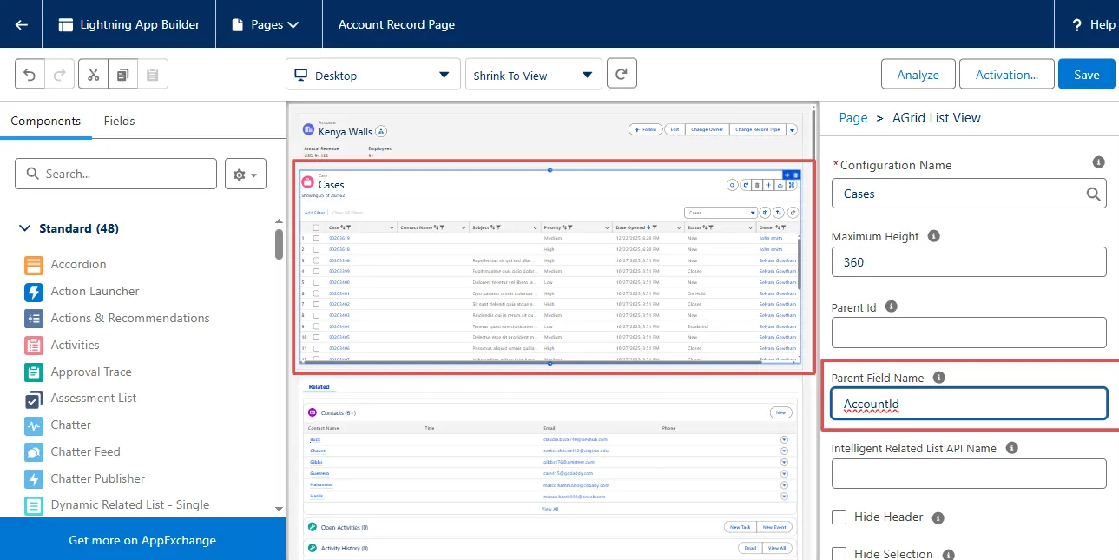The width and height of the screenshot is (1119, 560).
Task: Click the info icon beside Maximum Height
Action: pos(934,236)
